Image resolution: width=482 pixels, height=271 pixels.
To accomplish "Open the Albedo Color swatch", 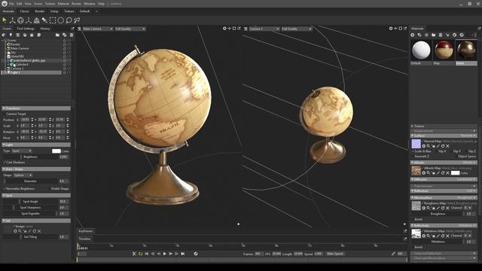I will (x=455, y=173).
